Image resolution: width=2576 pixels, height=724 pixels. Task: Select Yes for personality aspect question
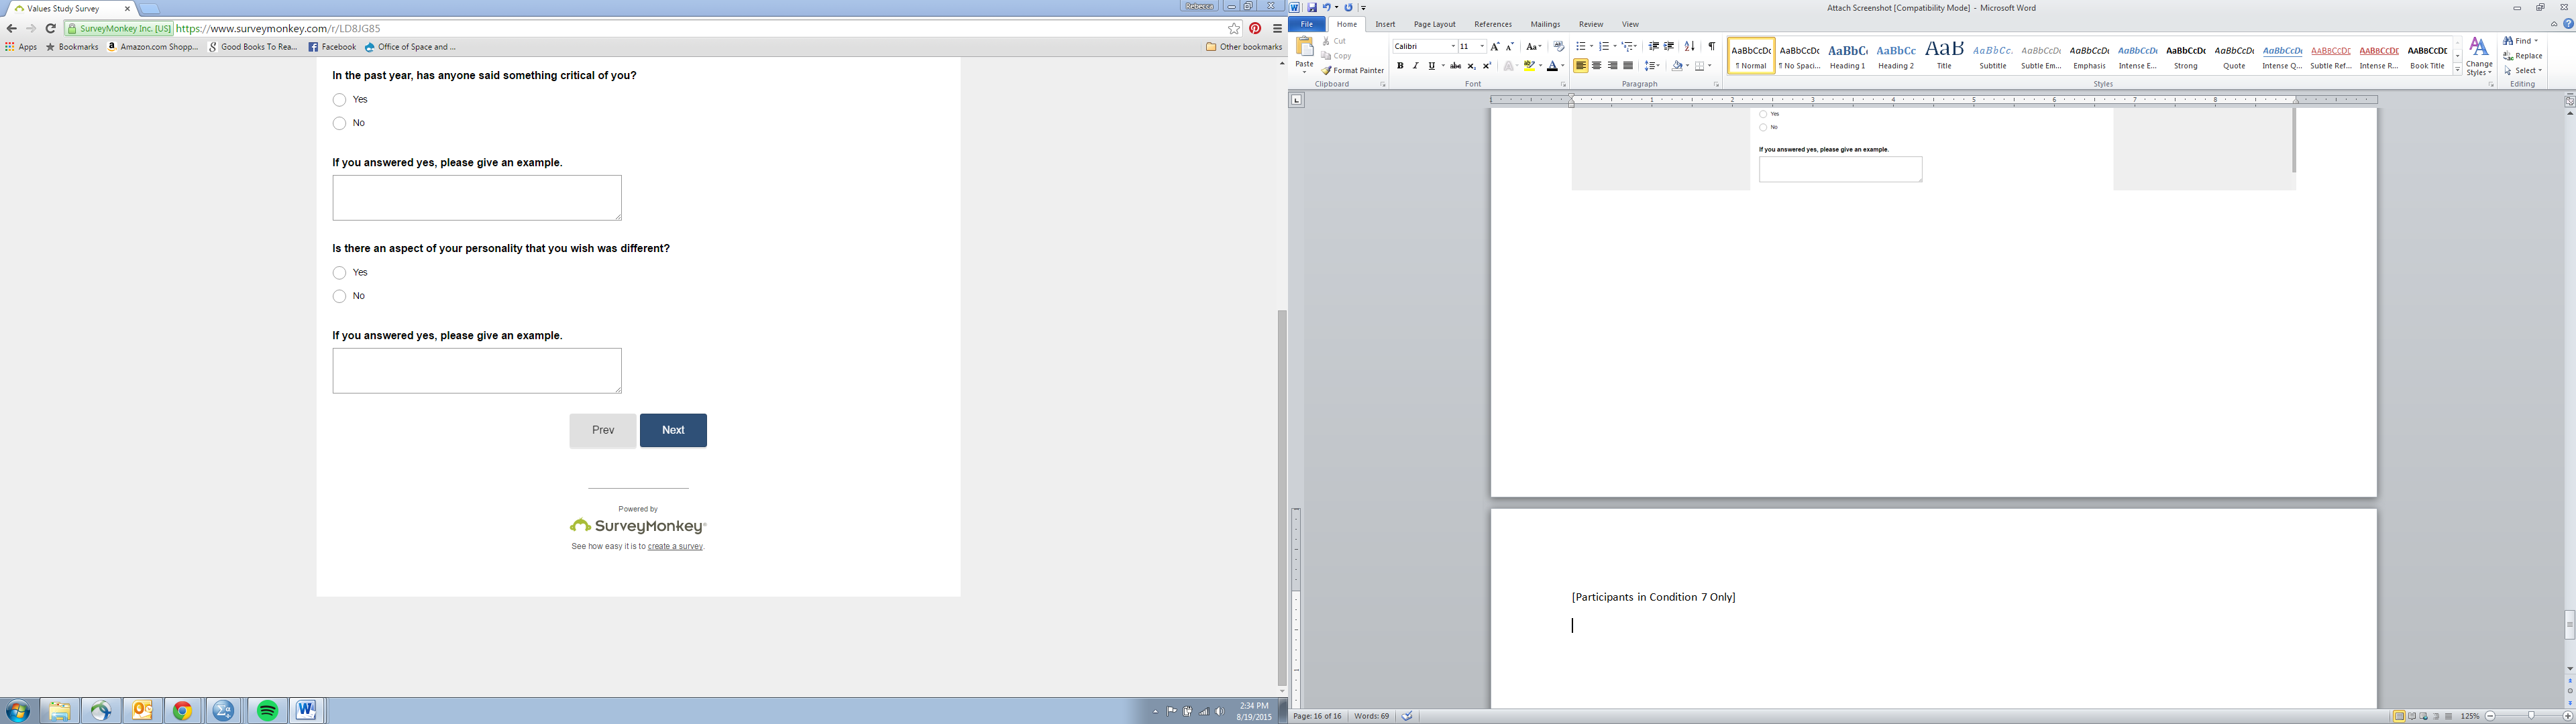point(340,273)
